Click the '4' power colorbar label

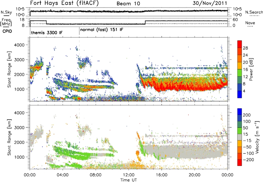244,91
